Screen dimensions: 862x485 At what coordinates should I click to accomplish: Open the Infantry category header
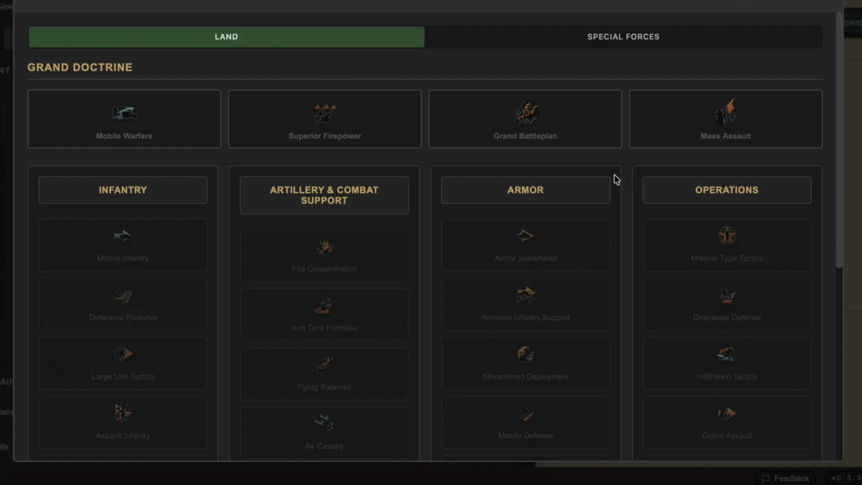click(x=123, y=190)
